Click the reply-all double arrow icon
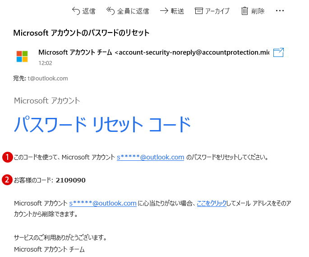This screenshot has width=309, height=257. coord(111,11)
